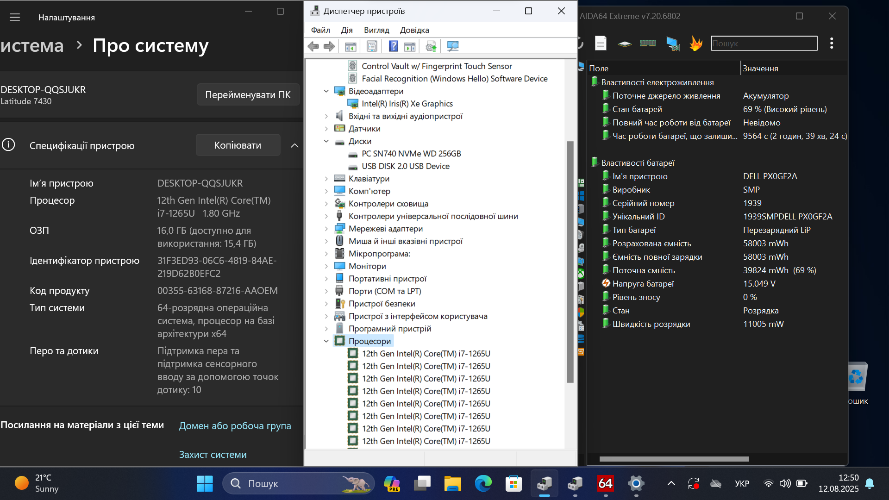Open the Довідка menu in Device Manager

pyautogui.click(x=414, y=30)
